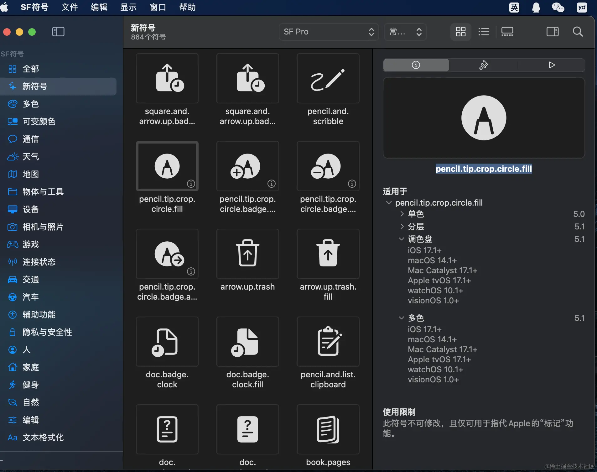Select the doc.badge.clock.fill symbol
This screenshot has width=597, height=472.
pyautogui.click(x=247, y=342)
